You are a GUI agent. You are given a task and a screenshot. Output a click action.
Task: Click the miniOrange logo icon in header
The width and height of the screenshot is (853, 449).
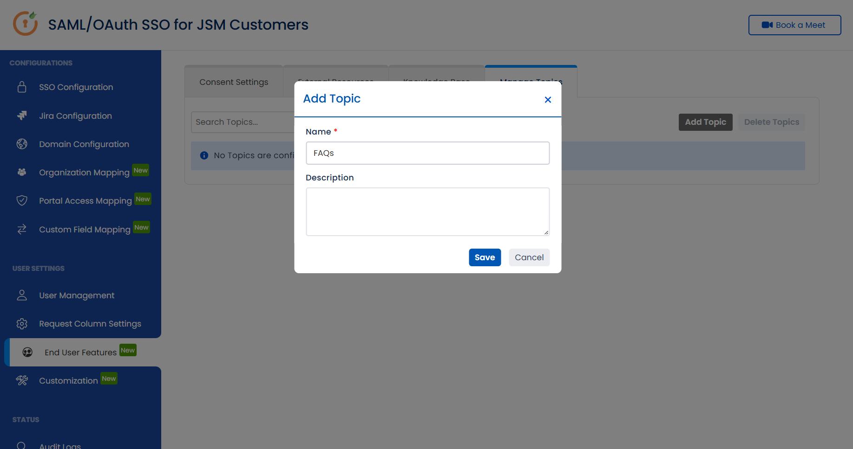26,24
